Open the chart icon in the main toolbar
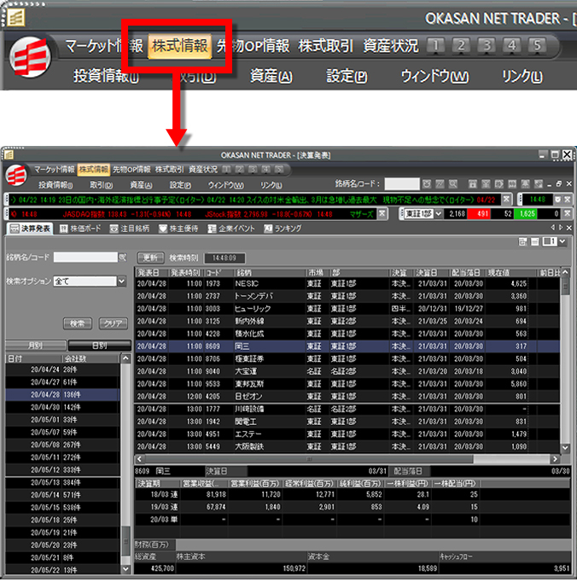Image resolution: width=577 pixels, height=582 pixels. pyautogui.click(x=440, y=183)
